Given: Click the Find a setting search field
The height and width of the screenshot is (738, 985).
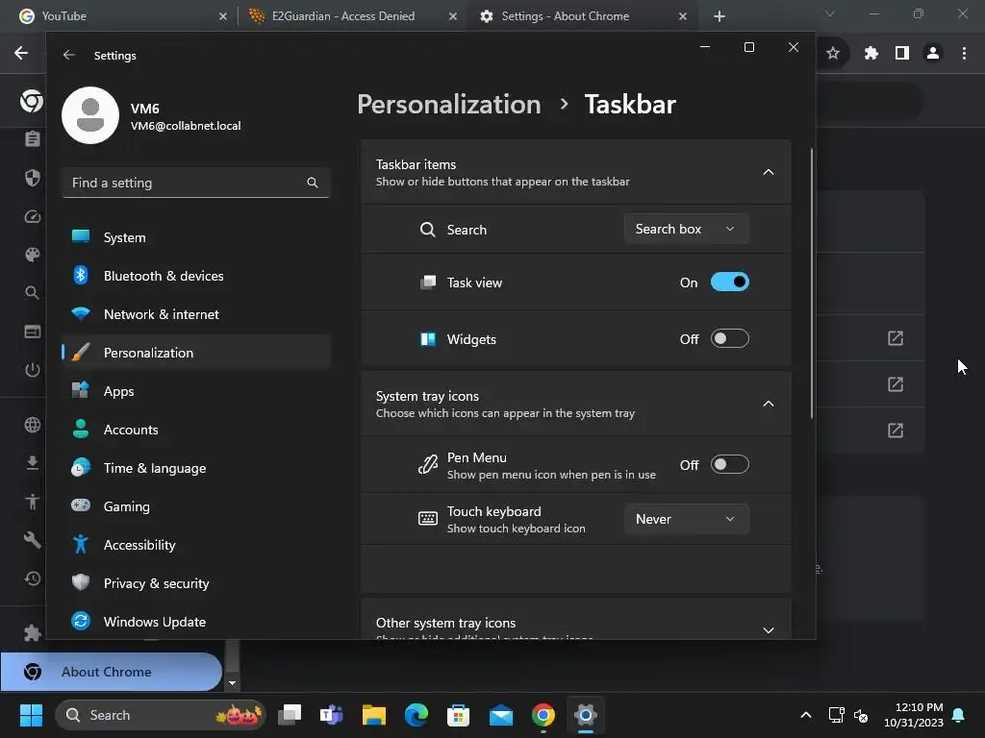Looking at the screenshot, I should click(196, 183).
